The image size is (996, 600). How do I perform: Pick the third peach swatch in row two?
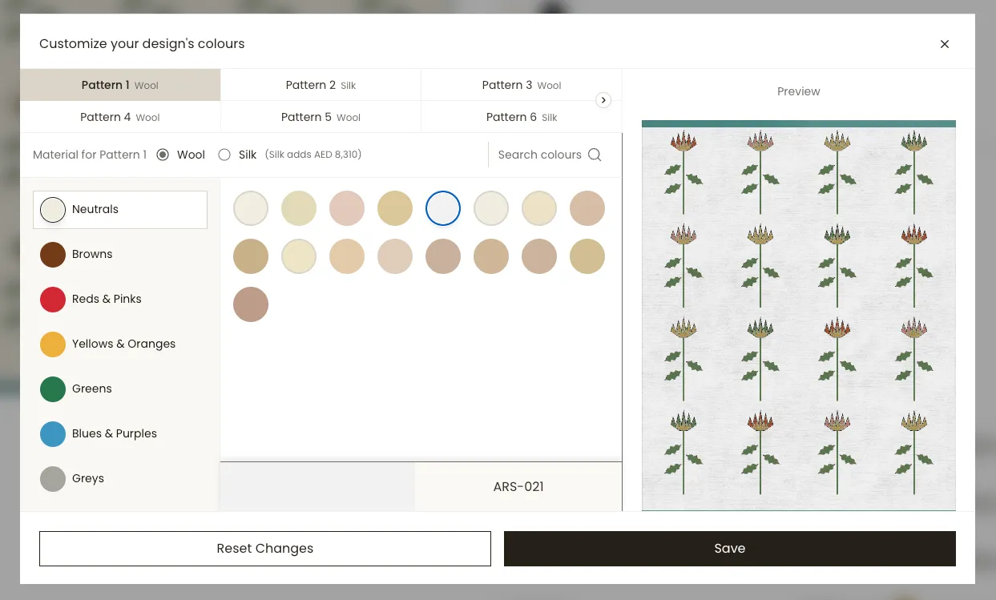tap(347, 256)
